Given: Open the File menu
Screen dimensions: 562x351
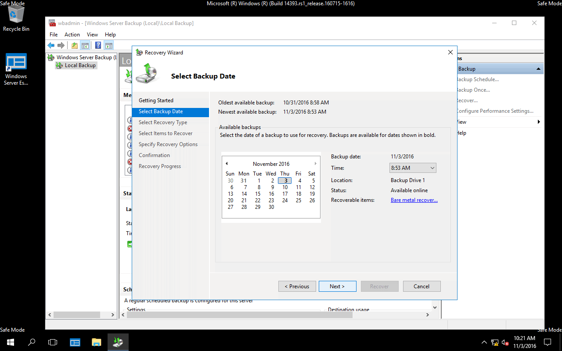Looking at the screenshot, I should click(54, 35).
